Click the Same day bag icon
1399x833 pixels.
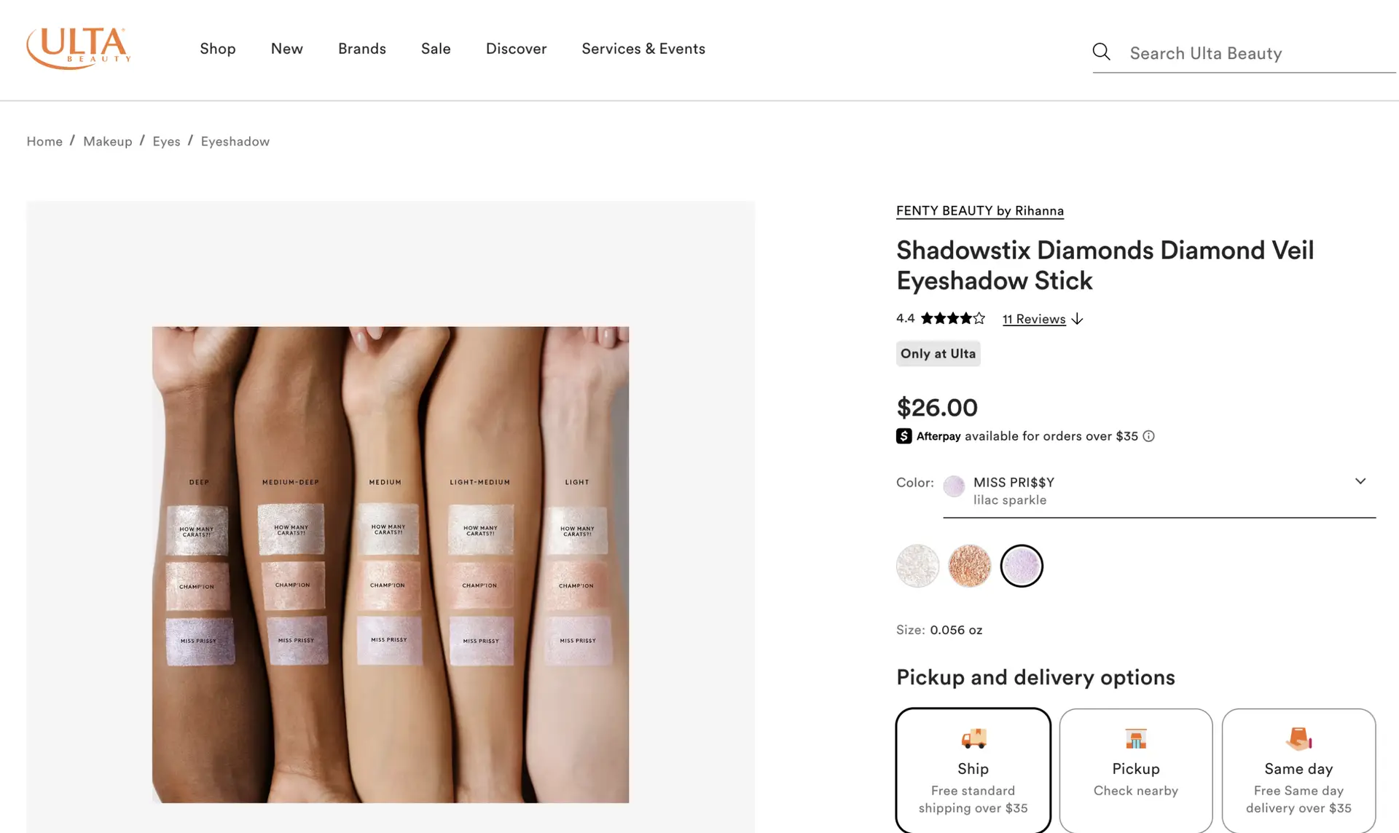tap(1298, 738)
